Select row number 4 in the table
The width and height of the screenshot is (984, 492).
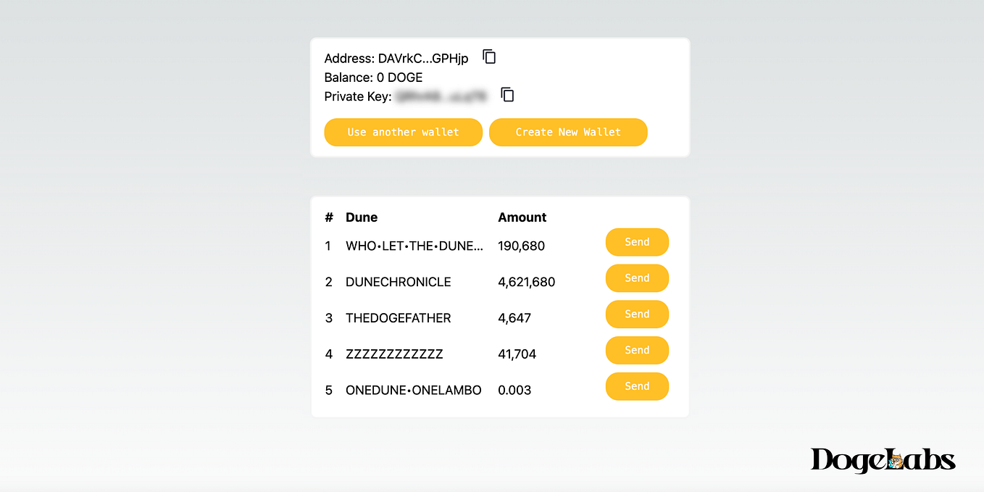328,354
